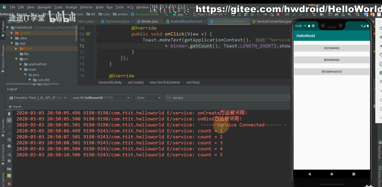Click the emulator camera screenshot icon

pyautogui.click(x=381, y=73)
